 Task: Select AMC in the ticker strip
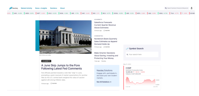[x=86, y=13]
